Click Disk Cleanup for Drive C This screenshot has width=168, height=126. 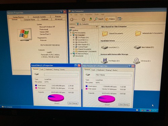pos(73,103)
